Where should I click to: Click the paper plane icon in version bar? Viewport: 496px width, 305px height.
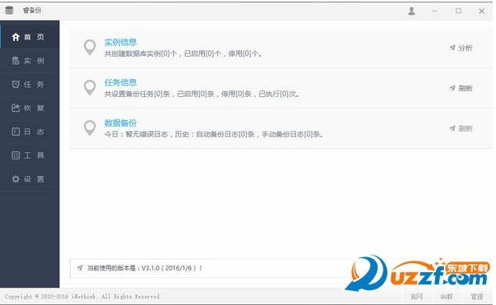[80, 268]
